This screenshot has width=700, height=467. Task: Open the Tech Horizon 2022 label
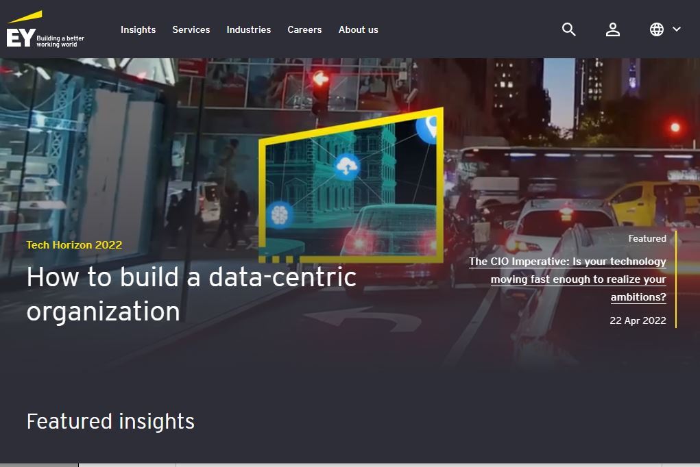(74, 245)
